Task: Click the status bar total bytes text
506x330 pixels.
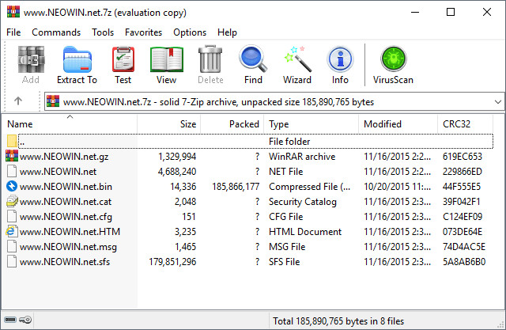Action: 338,321
